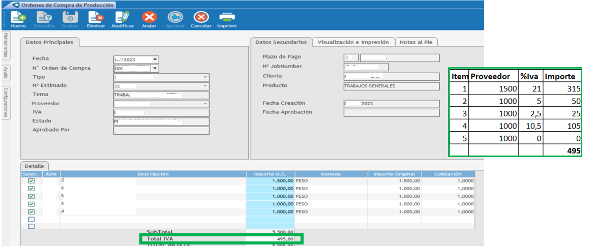
Task: Toggle the checkbox on the third detail row
Action: (x=32, y=196)
